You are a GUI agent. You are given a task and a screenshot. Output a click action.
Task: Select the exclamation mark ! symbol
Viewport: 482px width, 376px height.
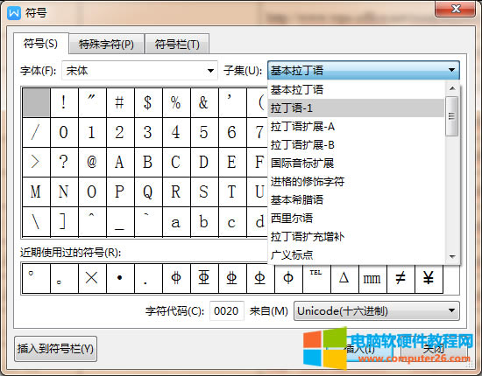coord(64,102)
